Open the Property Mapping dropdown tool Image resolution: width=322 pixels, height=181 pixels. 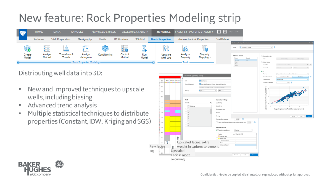click(205, 52)
